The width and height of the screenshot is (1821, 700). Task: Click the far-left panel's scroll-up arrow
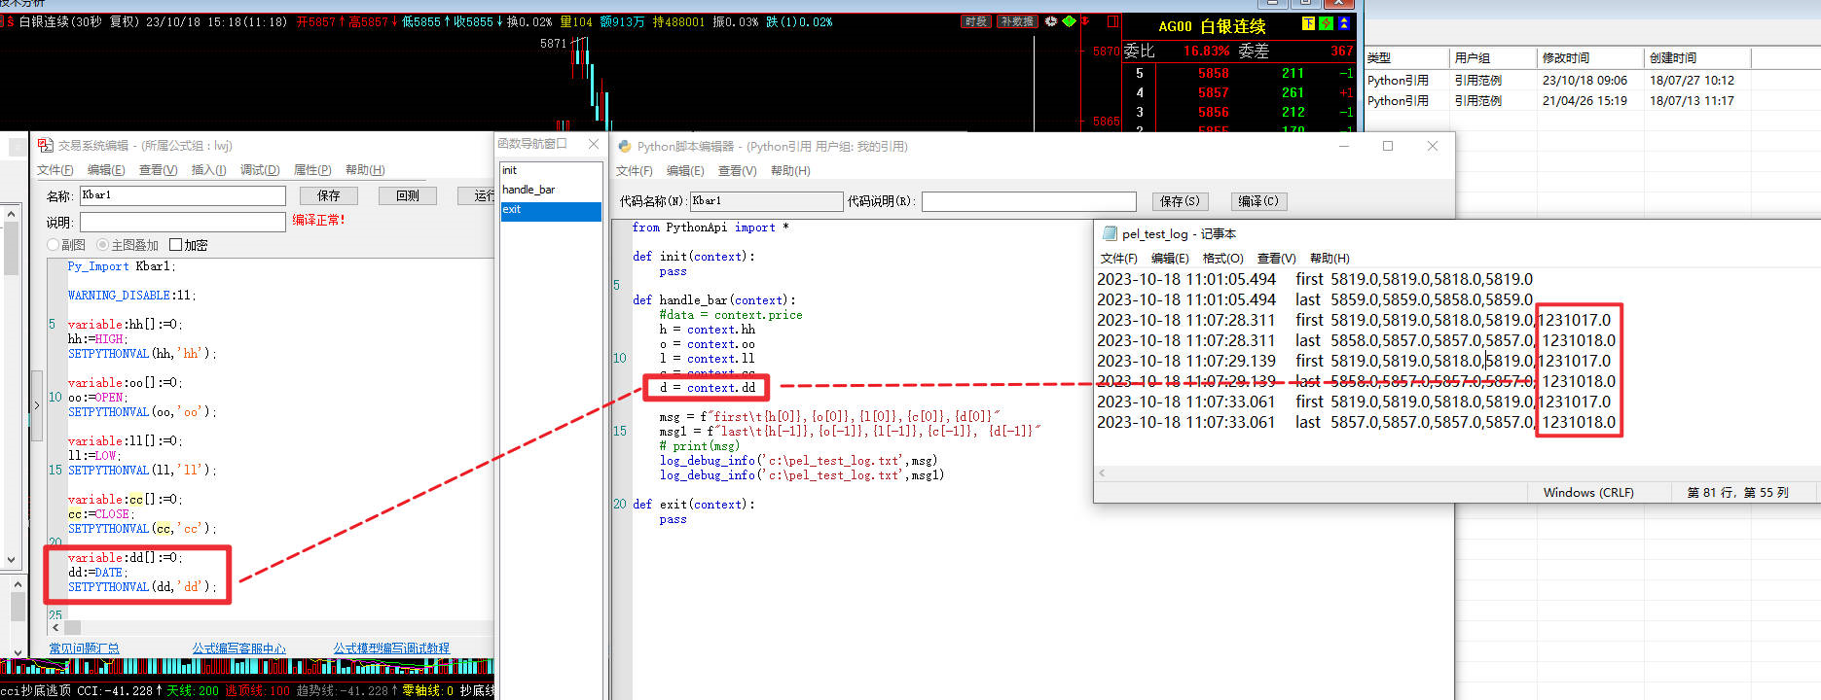(12, 213)
